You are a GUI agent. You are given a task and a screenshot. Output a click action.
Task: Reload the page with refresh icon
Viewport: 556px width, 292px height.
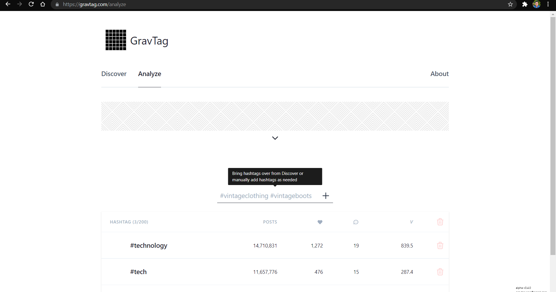tap(31, 4)
